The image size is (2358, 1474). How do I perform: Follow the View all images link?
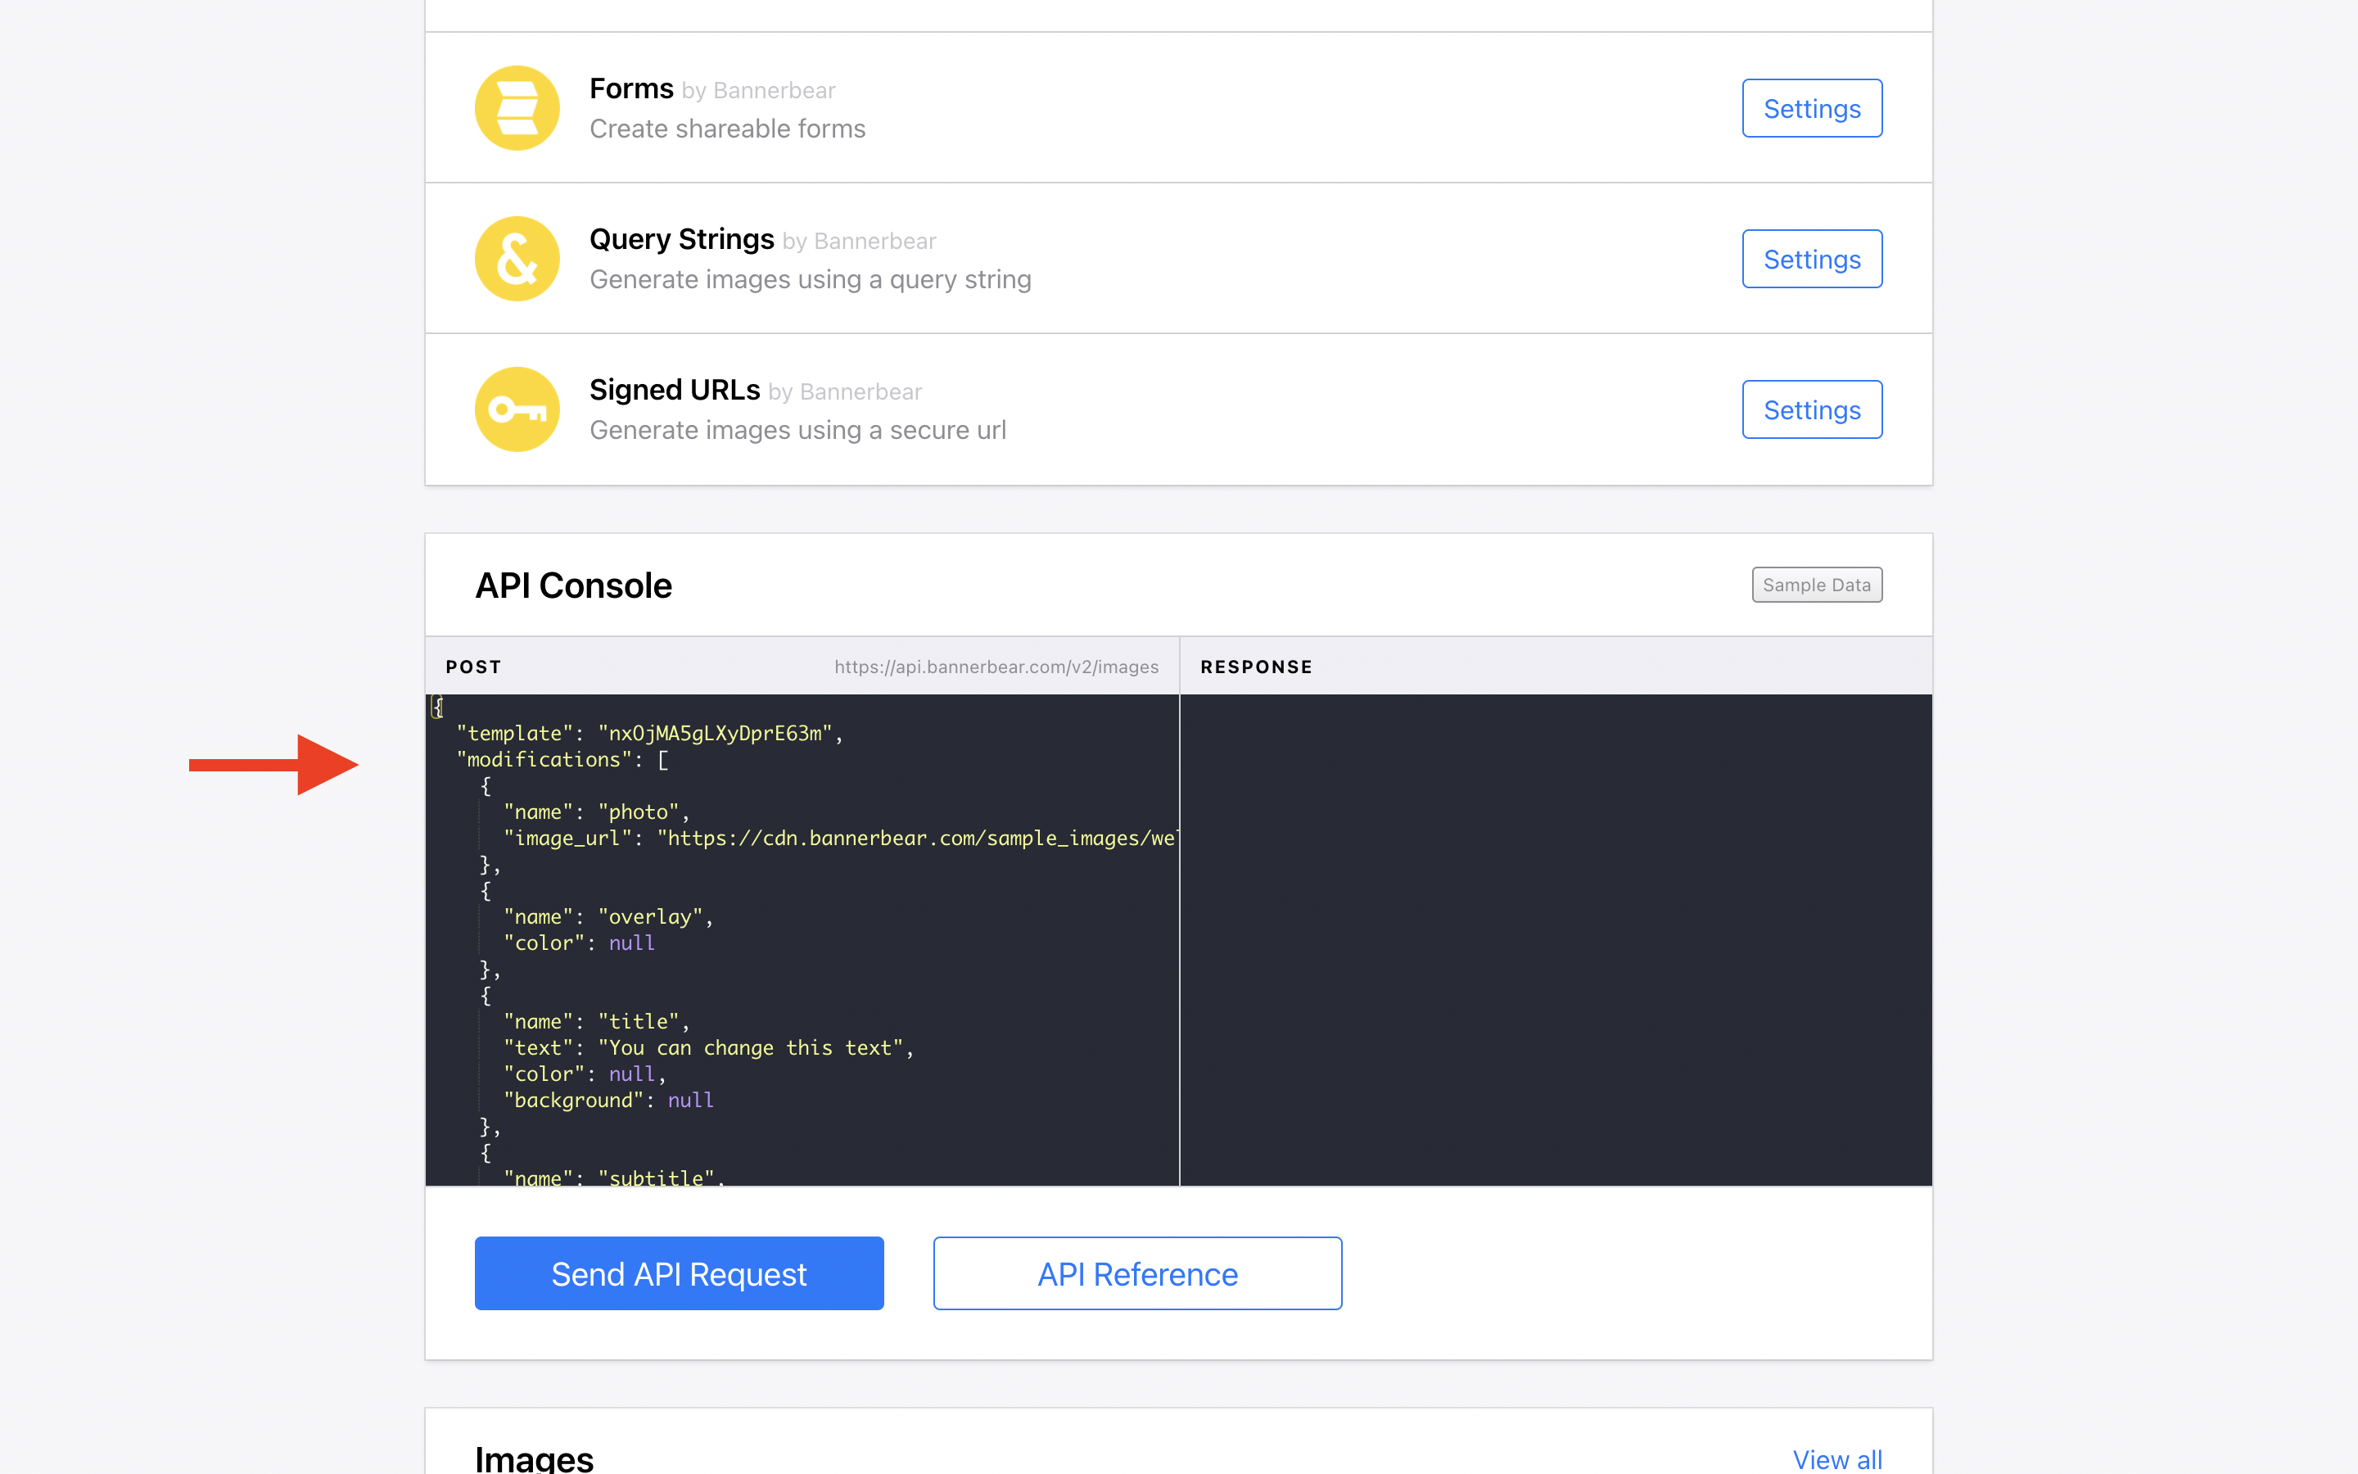pos(1836,1458)
